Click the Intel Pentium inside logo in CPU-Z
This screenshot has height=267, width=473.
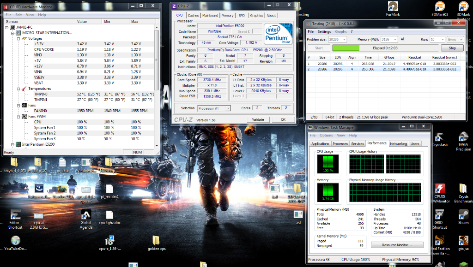[278, 34]
